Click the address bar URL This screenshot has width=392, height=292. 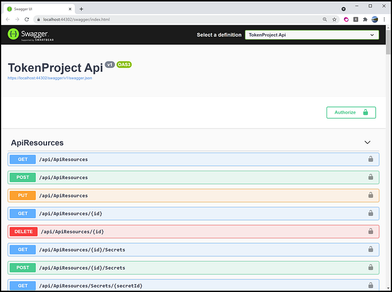click(x=77, y=20)
